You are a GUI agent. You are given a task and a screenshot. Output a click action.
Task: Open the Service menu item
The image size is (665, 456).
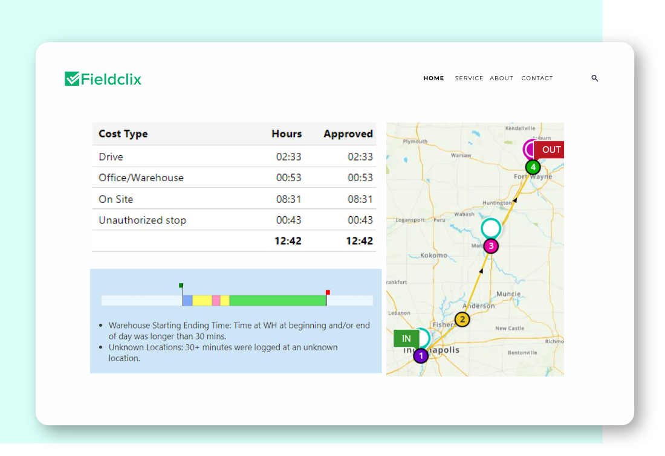click(469, 79)
